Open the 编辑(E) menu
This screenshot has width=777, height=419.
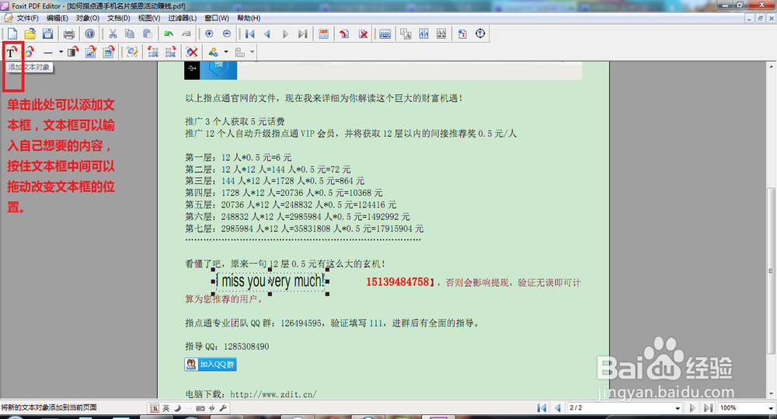57,18
